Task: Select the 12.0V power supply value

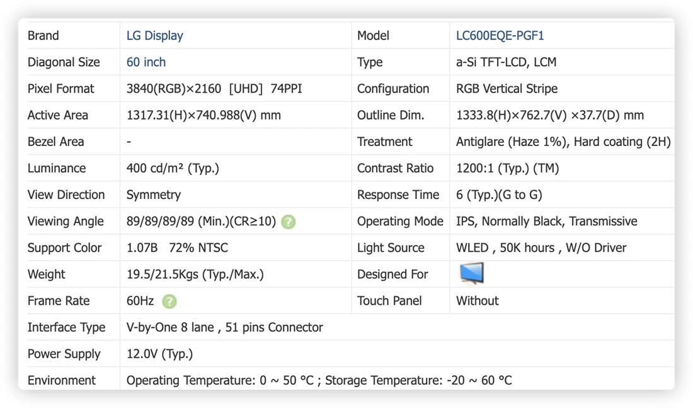Action: (x=159, y=354)
